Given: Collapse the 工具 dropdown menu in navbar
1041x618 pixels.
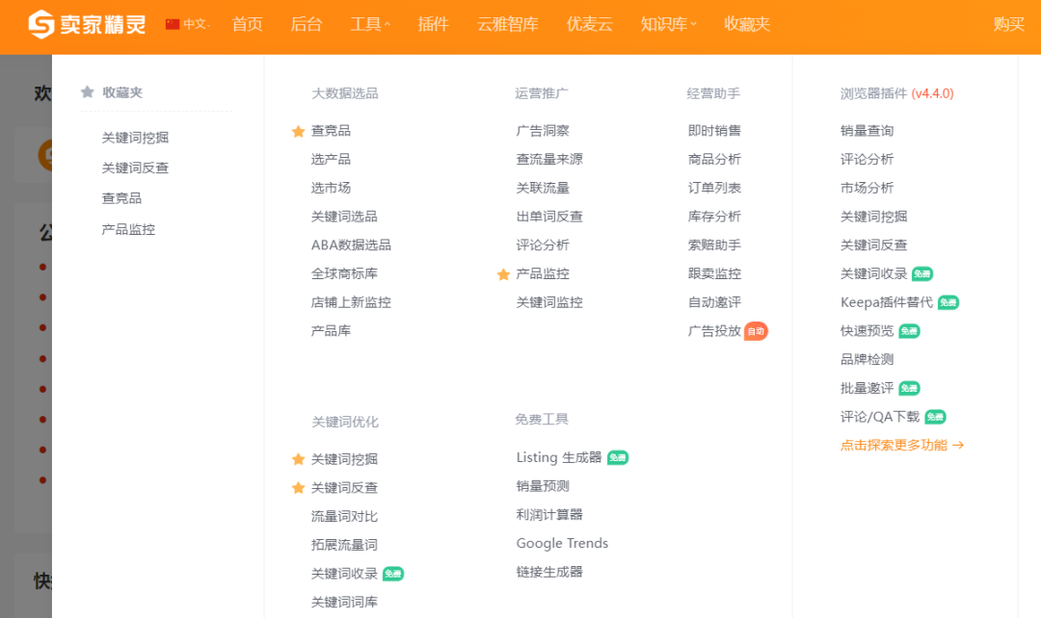Looking at the screenshot, I should [x=370, y=24].
